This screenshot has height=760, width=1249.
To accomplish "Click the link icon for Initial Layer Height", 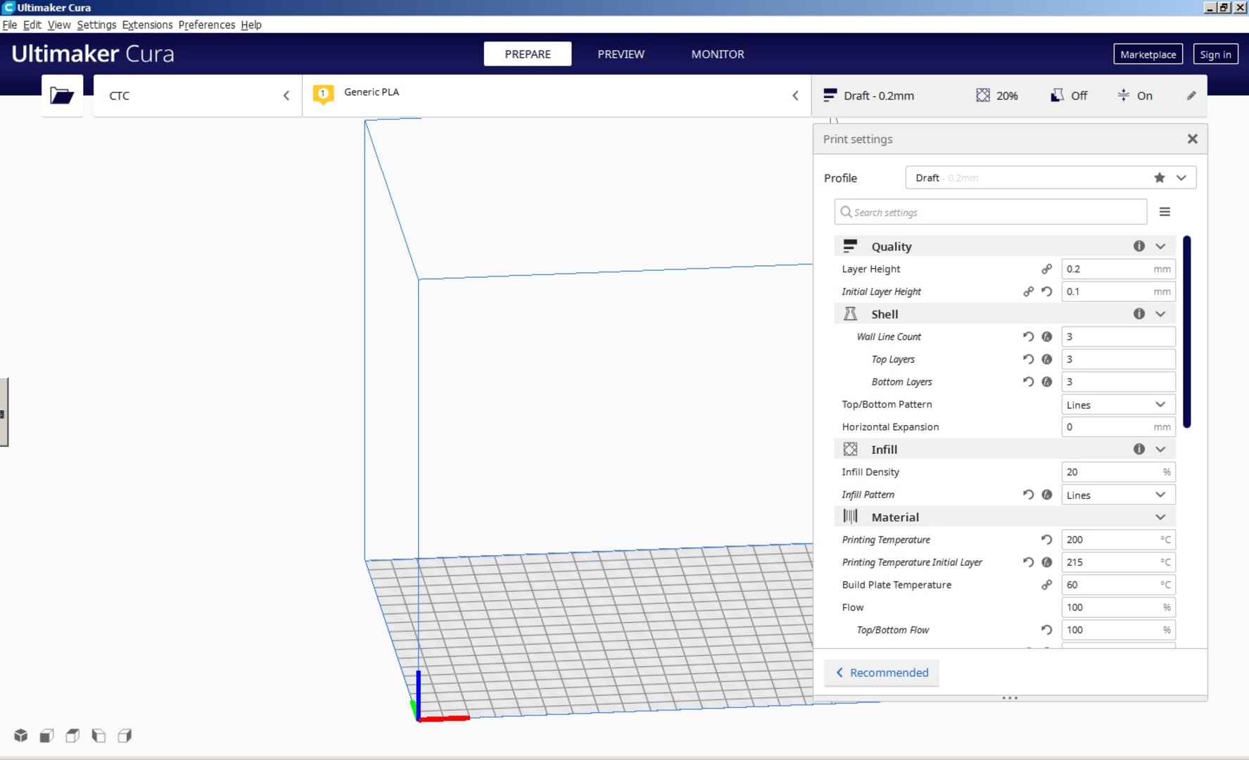I will click(1028, 291).
